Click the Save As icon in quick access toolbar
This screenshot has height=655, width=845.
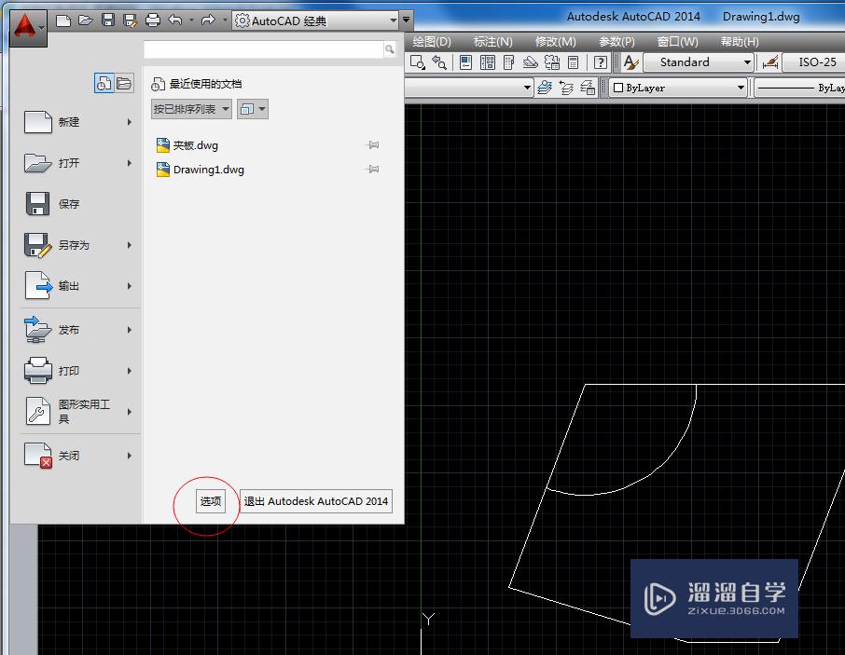(131, 21)
